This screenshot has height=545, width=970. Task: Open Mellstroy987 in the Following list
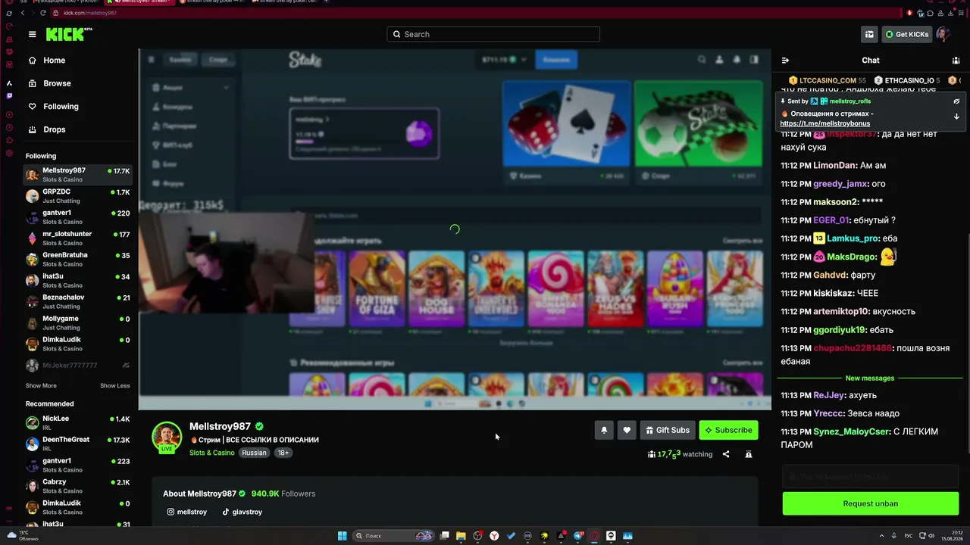(x=78, y=175)
